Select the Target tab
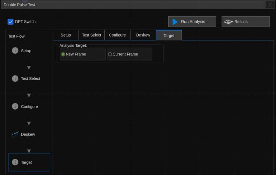This screenshot has height=175, width=276. [x=169, y=36]
